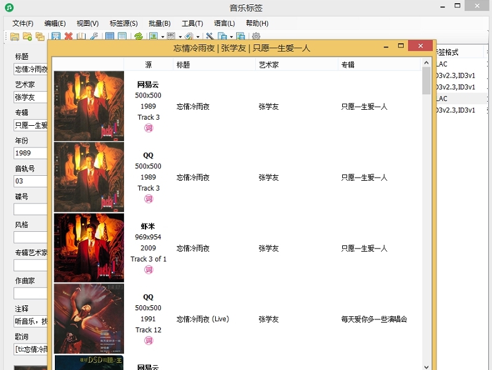The width and height of the screenshot is (492, 370).
Task: Click the empty 作曲家 input field
Action: [x=30, y=294]
